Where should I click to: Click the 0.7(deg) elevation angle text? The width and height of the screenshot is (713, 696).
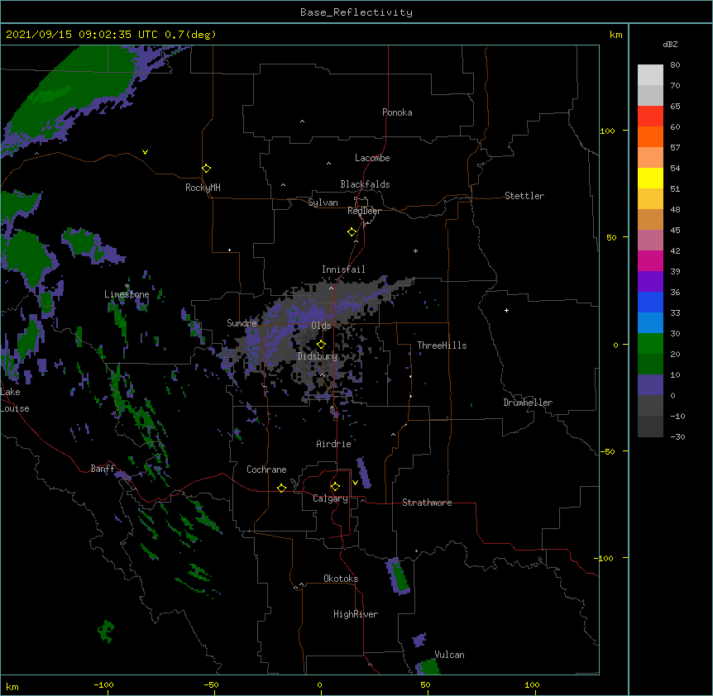point(190,35)
